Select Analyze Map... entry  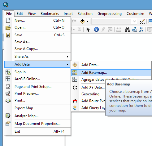[37, 116]
